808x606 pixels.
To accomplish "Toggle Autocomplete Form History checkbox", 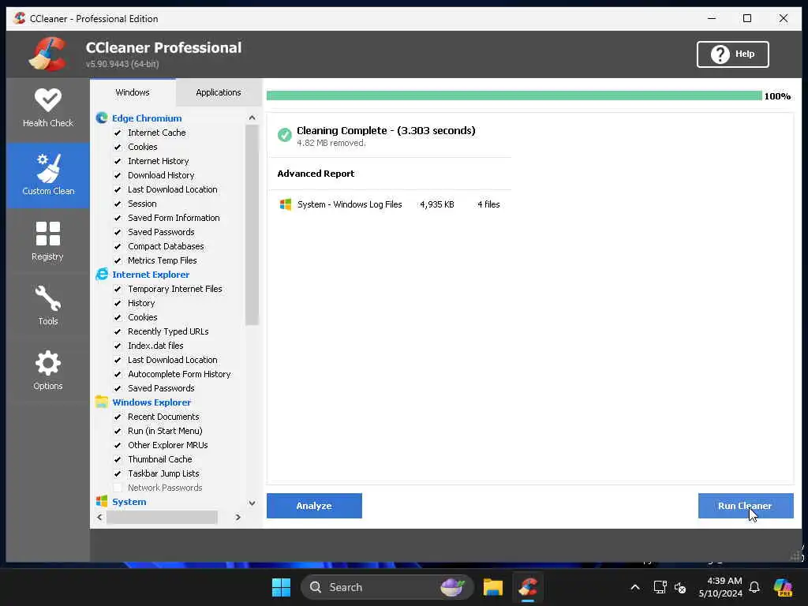I will click(x=118, y=374).
